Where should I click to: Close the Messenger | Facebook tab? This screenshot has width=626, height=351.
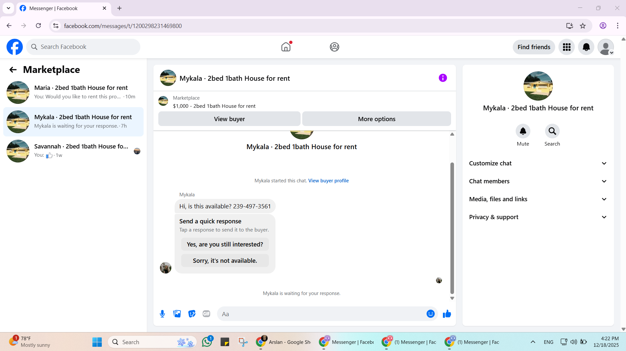104,8
